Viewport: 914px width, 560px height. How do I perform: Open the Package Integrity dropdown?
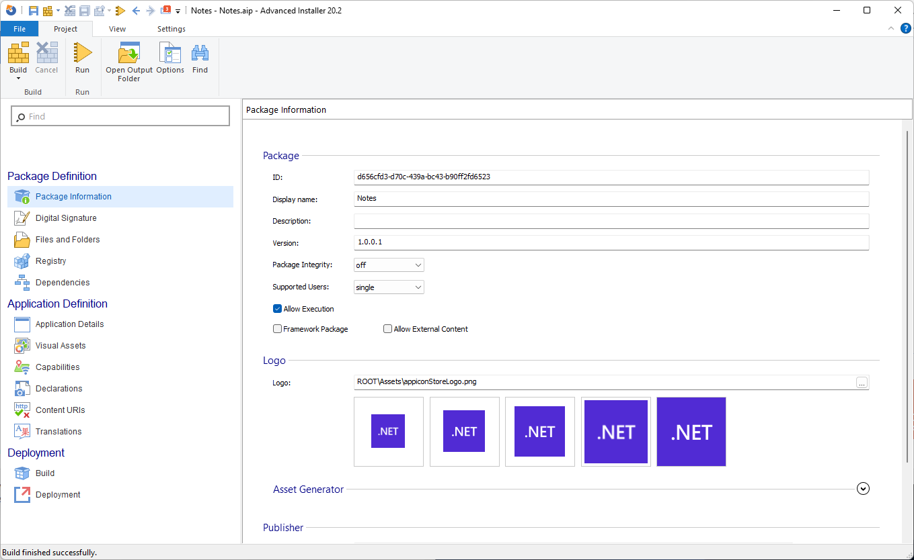tap(389, 265)
